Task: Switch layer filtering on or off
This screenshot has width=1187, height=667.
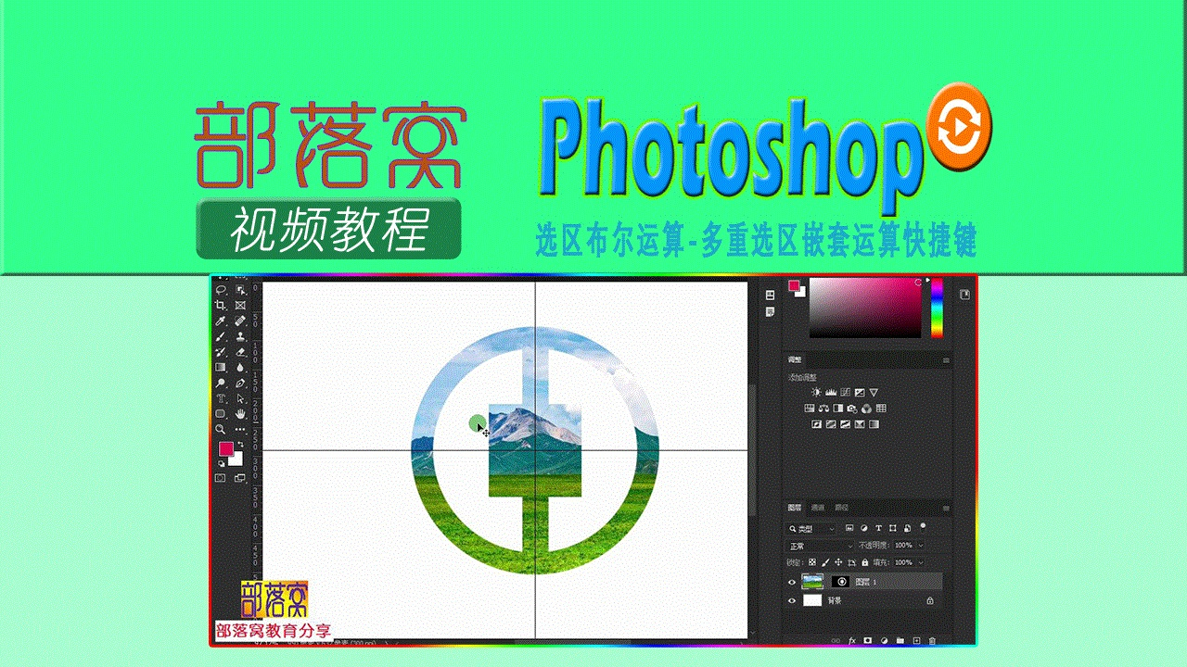Action: (923, 526)
